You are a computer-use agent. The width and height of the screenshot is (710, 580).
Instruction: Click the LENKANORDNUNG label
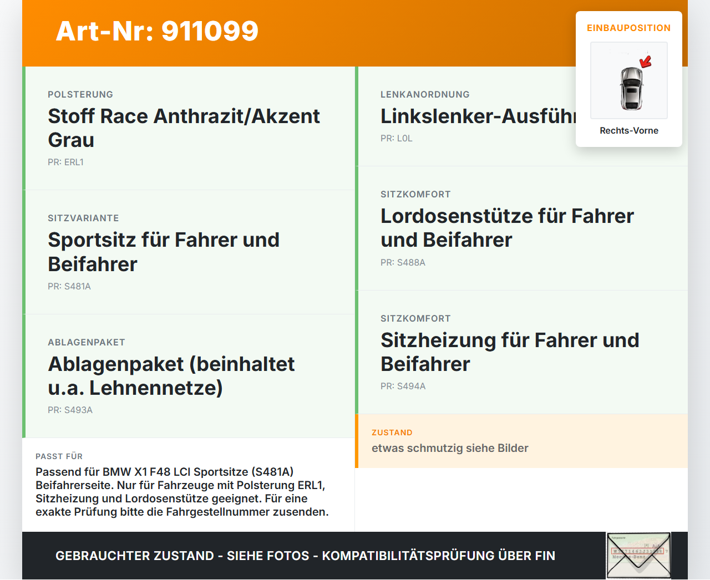[425, 94]
